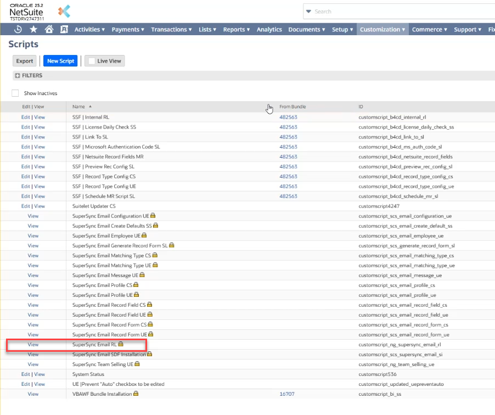
Task: Toggle the Live View checkbox
Action: coord(92,61)
